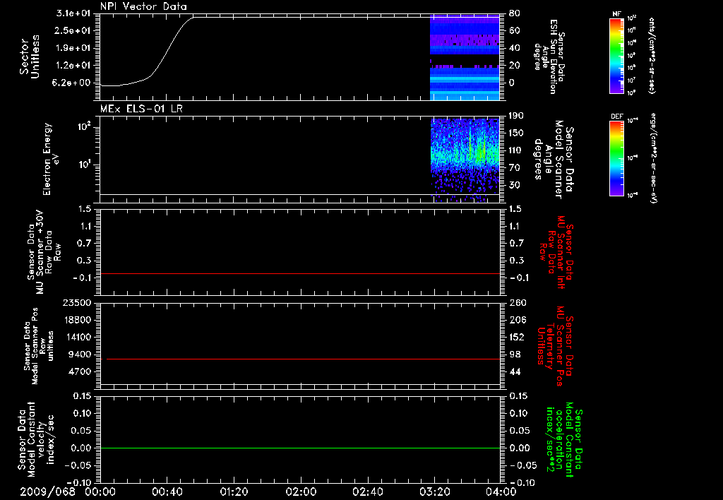723x500 pixels.
Task: Click the '00:00' time tick label
Action: click(100, 492)
